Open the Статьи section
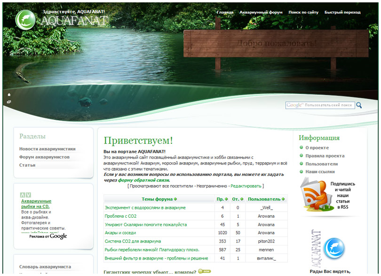This screenshot has height=276, width=381. [x=27, y=165]
